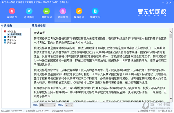Select the 考试大纲 tree label
The image size is (174, 113).
[11, 37]
